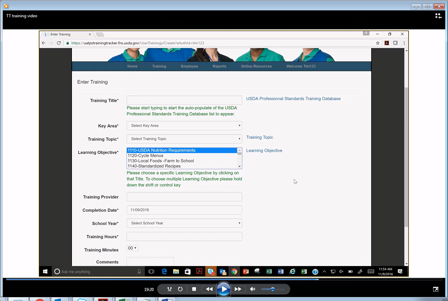Select 1140-Standardized Recipes objective
The width and height of the screenshot is (448, 301).
coord(182,166)
